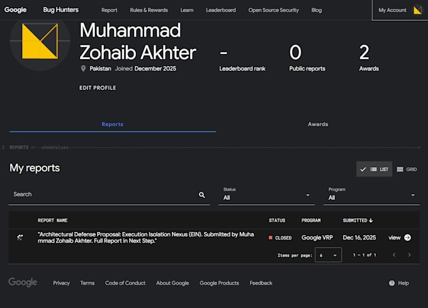
Task: Click Google VRP program cell
Action: [317, 238]
